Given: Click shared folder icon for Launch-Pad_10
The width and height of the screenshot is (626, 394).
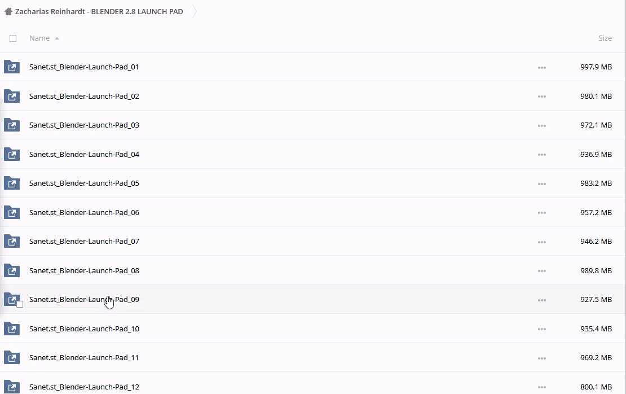Looking at the screenshot, I should pos(12,329).
